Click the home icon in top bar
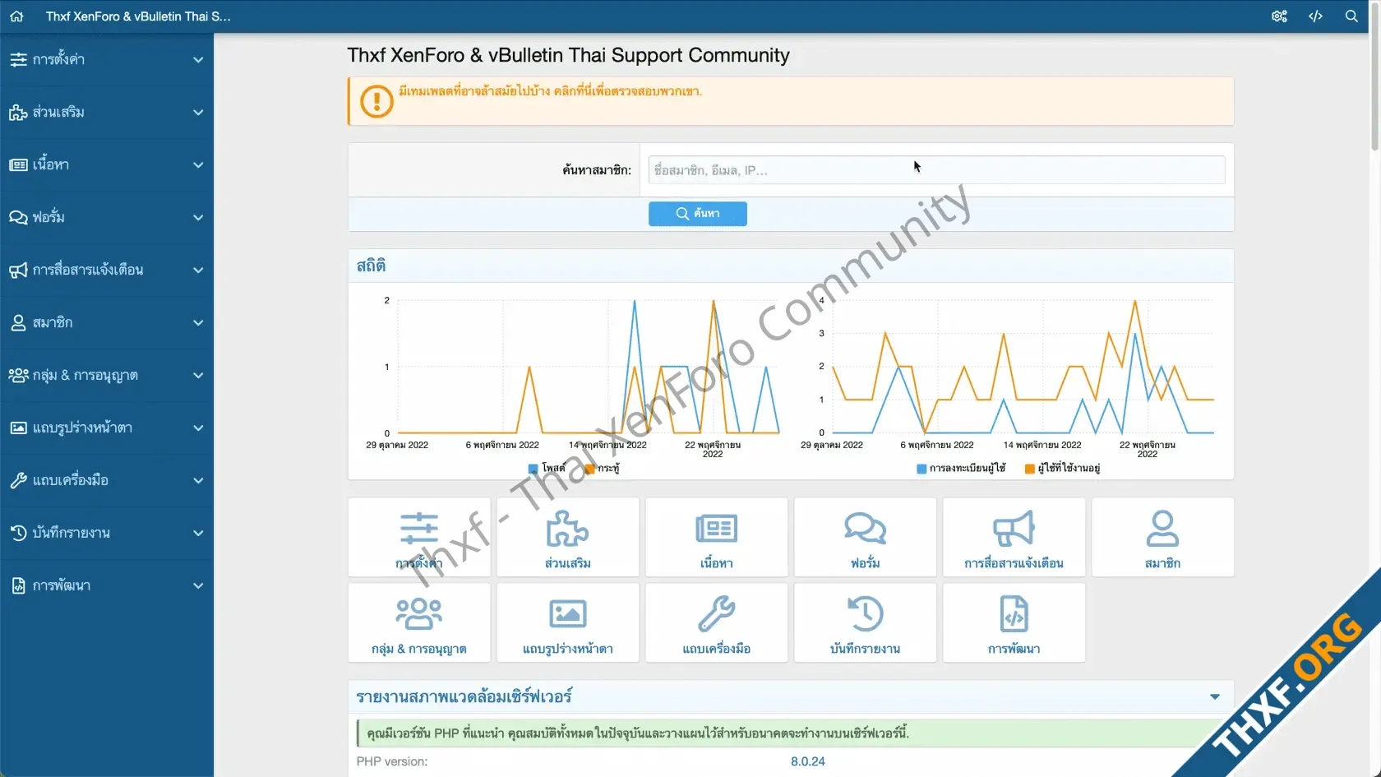The height and width of the screenshot is (777, 1381). (x=16, y=16)
